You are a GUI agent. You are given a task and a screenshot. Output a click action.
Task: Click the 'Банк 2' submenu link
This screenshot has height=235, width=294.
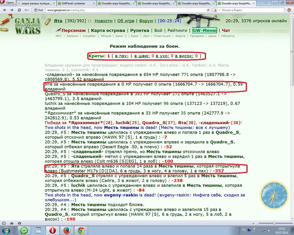[x=121, y=36]
